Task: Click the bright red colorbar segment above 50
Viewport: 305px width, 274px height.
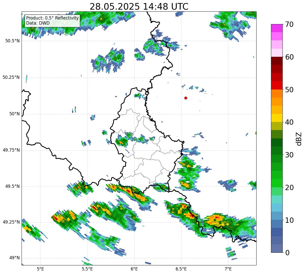Action: pyautogui.click(x=277, y=85)
